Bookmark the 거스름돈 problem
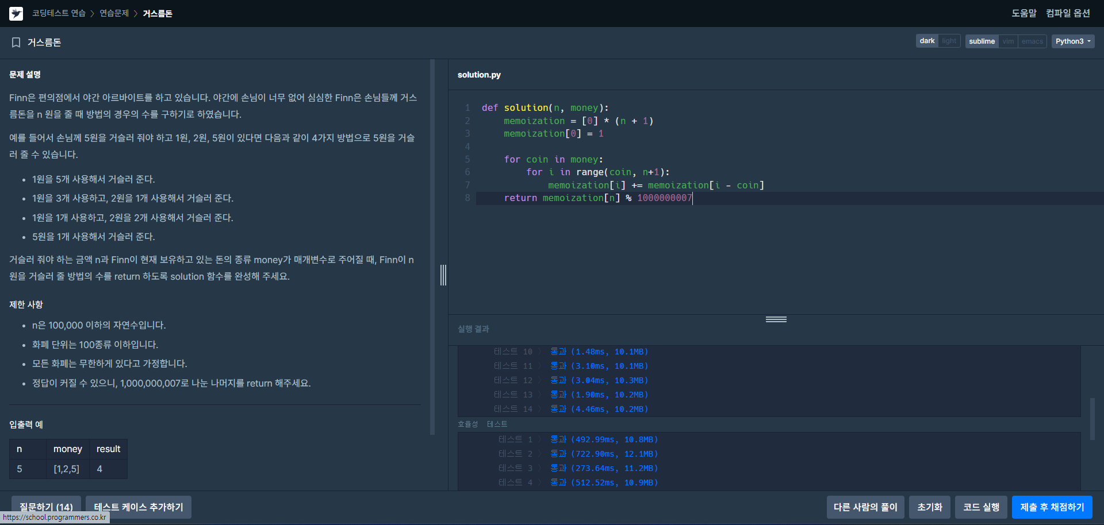This screenshot has height=525, width=1104. pyautogui.click(x=16, y=43)
